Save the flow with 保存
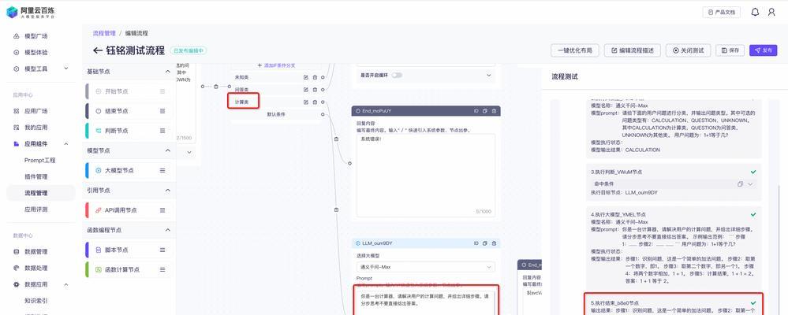This screenshot has height=315, width=788. [730, 50]
